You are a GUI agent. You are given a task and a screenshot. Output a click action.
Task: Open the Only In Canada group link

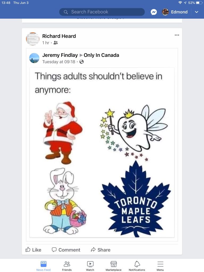coord(101,55)
